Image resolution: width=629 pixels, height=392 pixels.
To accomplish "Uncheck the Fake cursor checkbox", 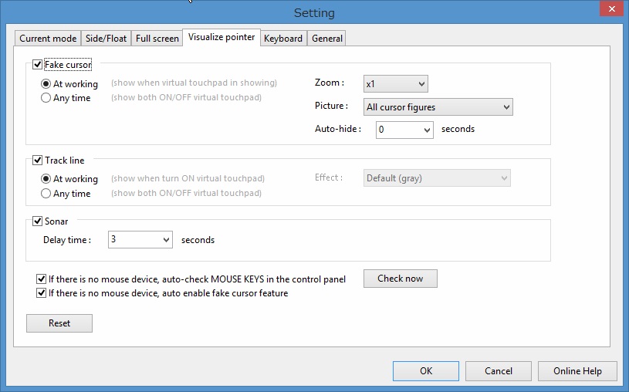I will pos(38,66).
